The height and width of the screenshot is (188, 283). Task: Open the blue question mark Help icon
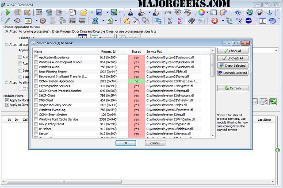[238, 12]
